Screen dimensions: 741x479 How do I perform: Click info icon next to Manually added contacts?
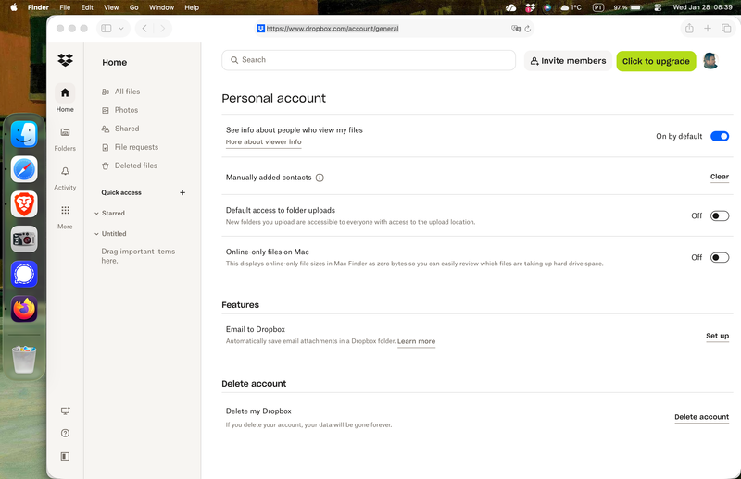(320, 178)
